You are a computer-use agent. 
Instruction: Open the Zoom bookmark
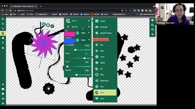(x=105, y=14)
